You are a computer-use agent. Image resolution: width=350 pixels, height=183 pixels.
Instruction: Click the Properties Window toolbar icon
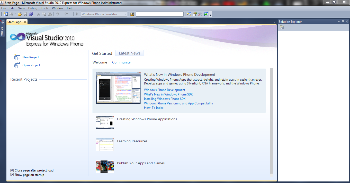[195, 14]
